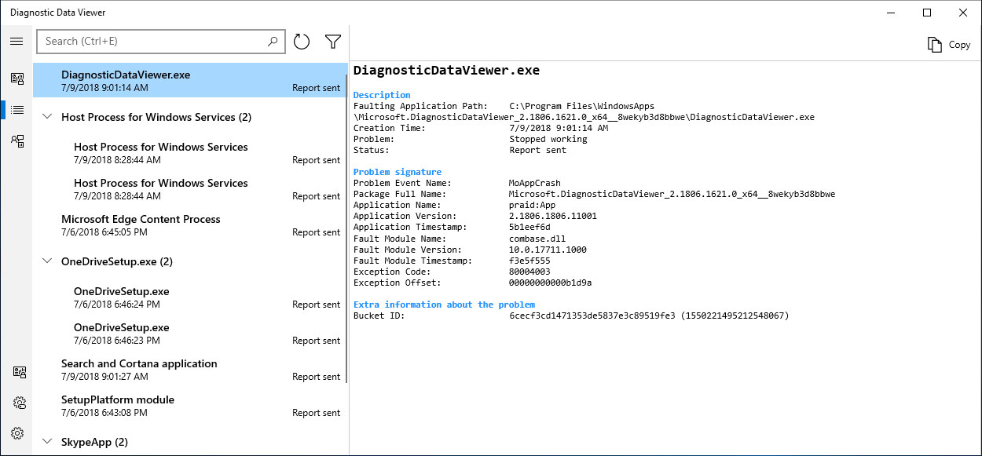Select first Host Process for Windows Services report
The height and width of the screenshot is (456, 982).
(x=190, y=153)
